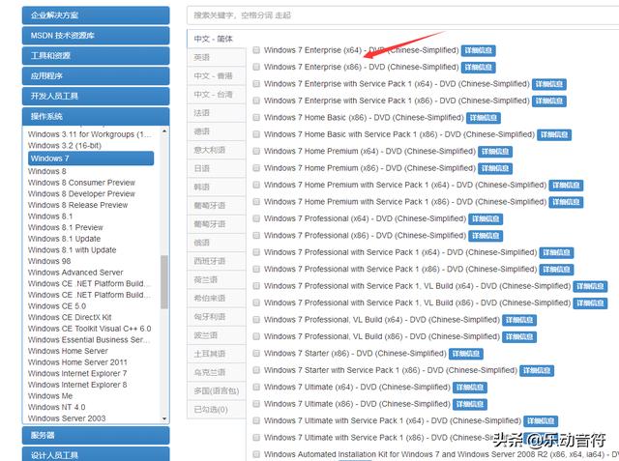Choose Windows Home Server 2011 from list
Viewport: 619px width, 461px height.
(77, 362)
